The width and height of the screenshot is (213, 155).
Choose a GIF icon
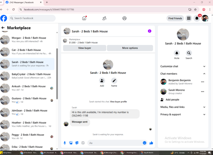pyautogui.click(x=83, y=143)
